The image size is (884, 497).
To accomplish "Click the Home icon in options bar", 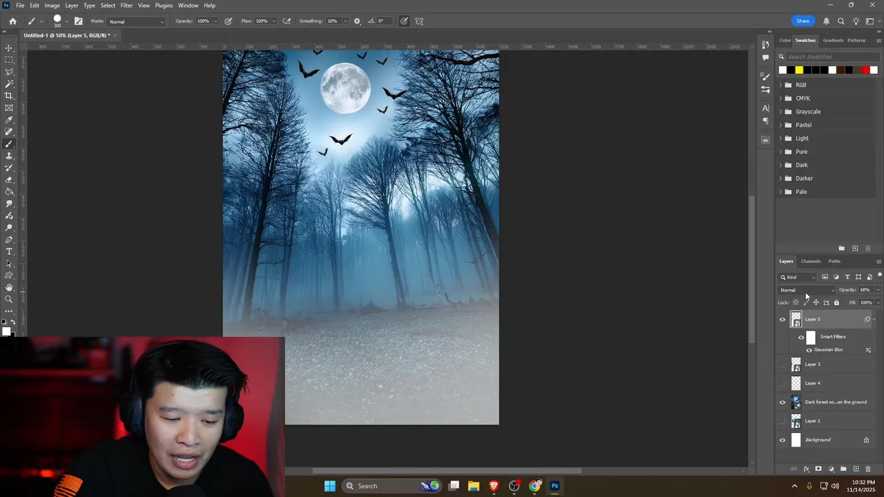I will point(12,21).
